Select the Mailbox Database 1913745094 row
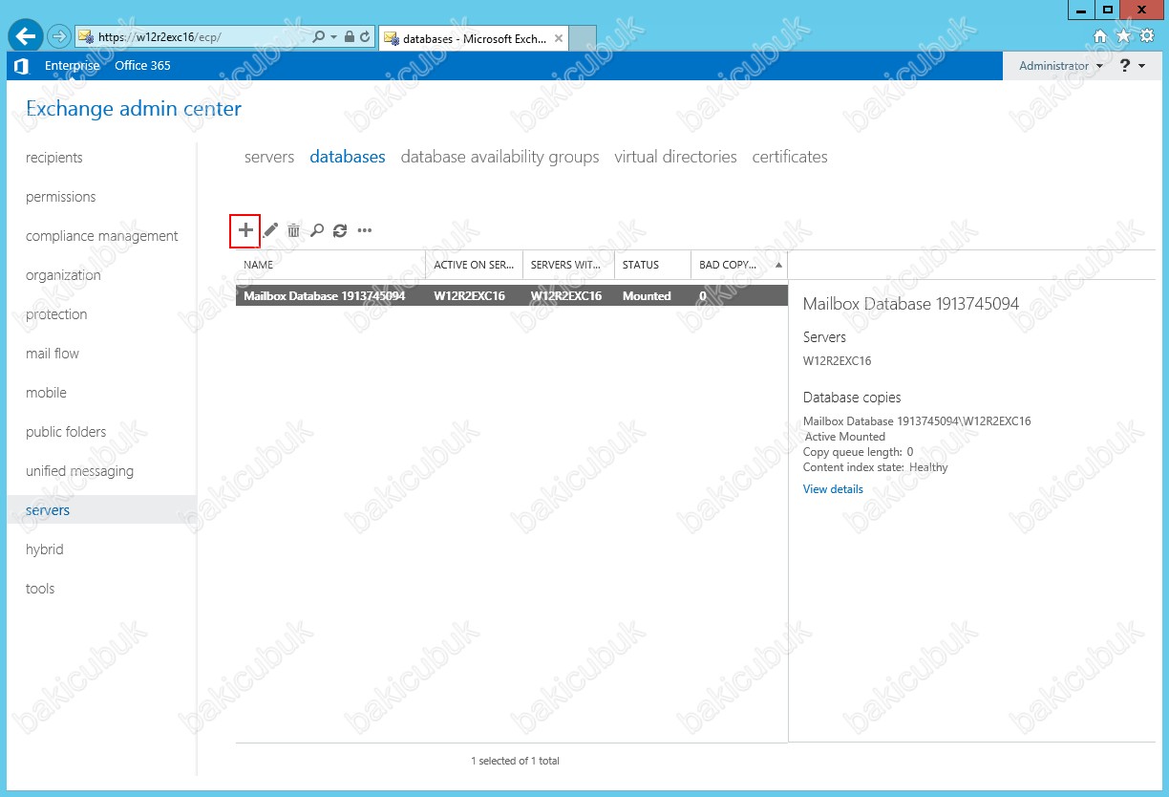This screenshot has width=1169, height=797. 512,296
